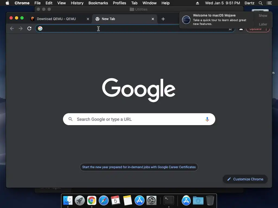Click the Chrome icon in the Dock
Viewport: 278px width, 208px height.
(x=92, y=200)
